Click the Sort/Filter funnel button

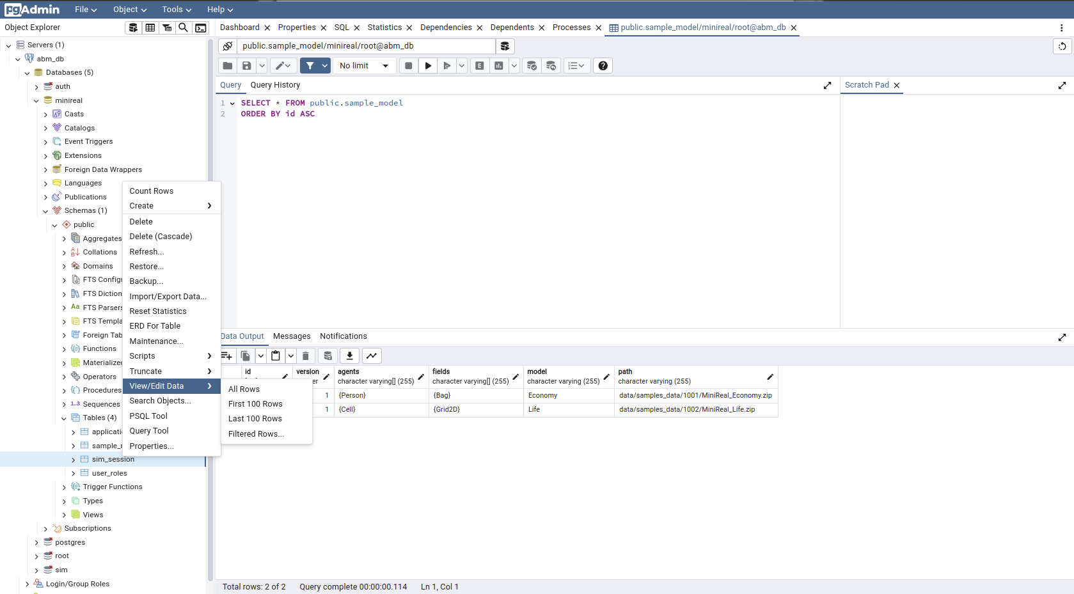pyautogui.click(x=310, y=66)
